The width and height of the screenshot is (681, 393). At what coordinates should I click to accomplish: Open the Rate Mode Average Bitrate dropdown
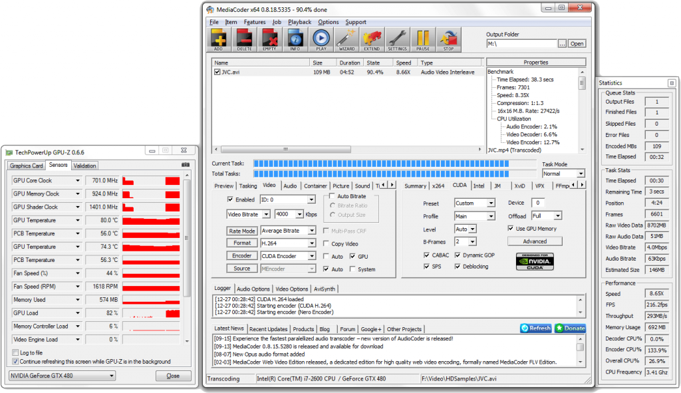(x=288, y=231)
